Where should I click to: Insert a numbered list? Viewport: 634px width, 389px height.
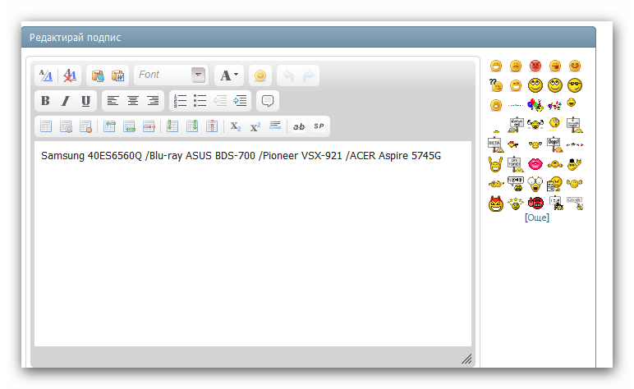(180, 101)
